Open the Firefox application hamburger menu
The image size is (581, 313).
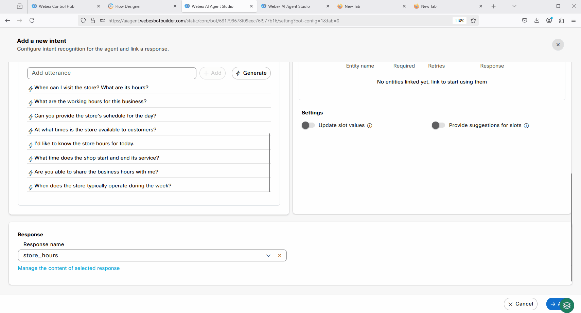[574, 21]
